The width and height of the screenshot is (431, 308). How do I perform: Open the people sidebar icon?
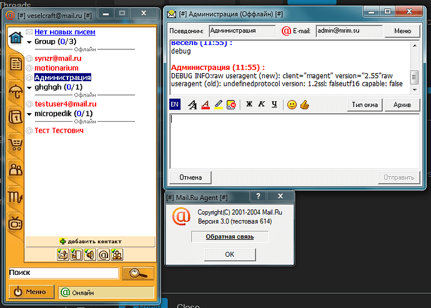pos(16,170)
